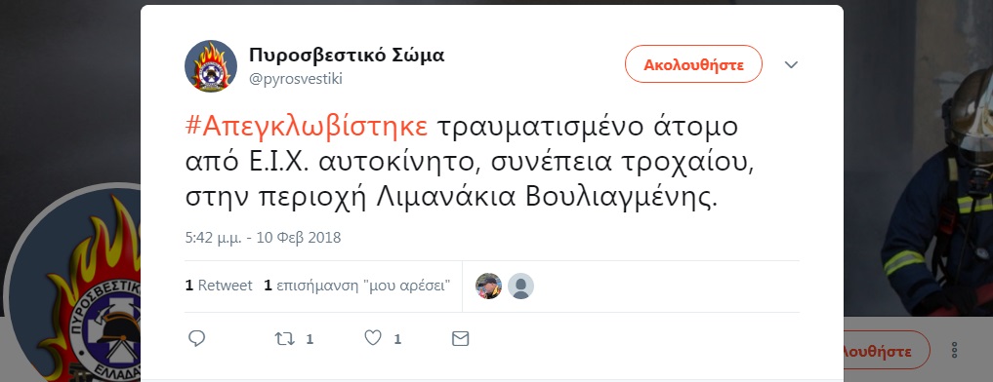Open Πυροσβεστικό Σώμα avatar in tweet header
The width and height of the screenshot is (993, 382).
[x=211, y=66]
